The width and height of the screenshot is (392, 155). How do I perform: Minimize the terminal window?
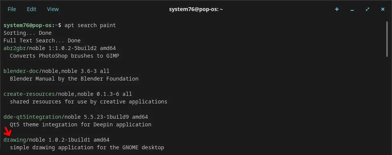(x=352, y=9)
